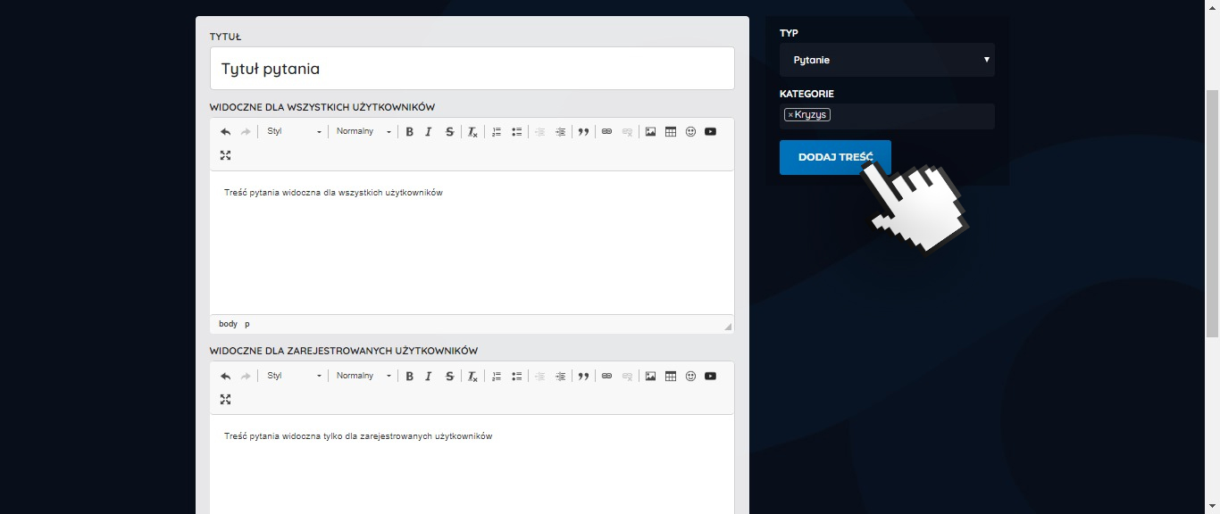Insert block quote in all-users editor
This screenshot has height=514, width=1220.
pyautogui.click(x=583, y=132)
